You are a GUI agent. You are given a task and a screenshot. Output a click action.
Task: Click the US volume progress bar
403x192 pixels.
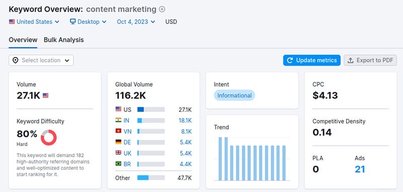[151, 110]
